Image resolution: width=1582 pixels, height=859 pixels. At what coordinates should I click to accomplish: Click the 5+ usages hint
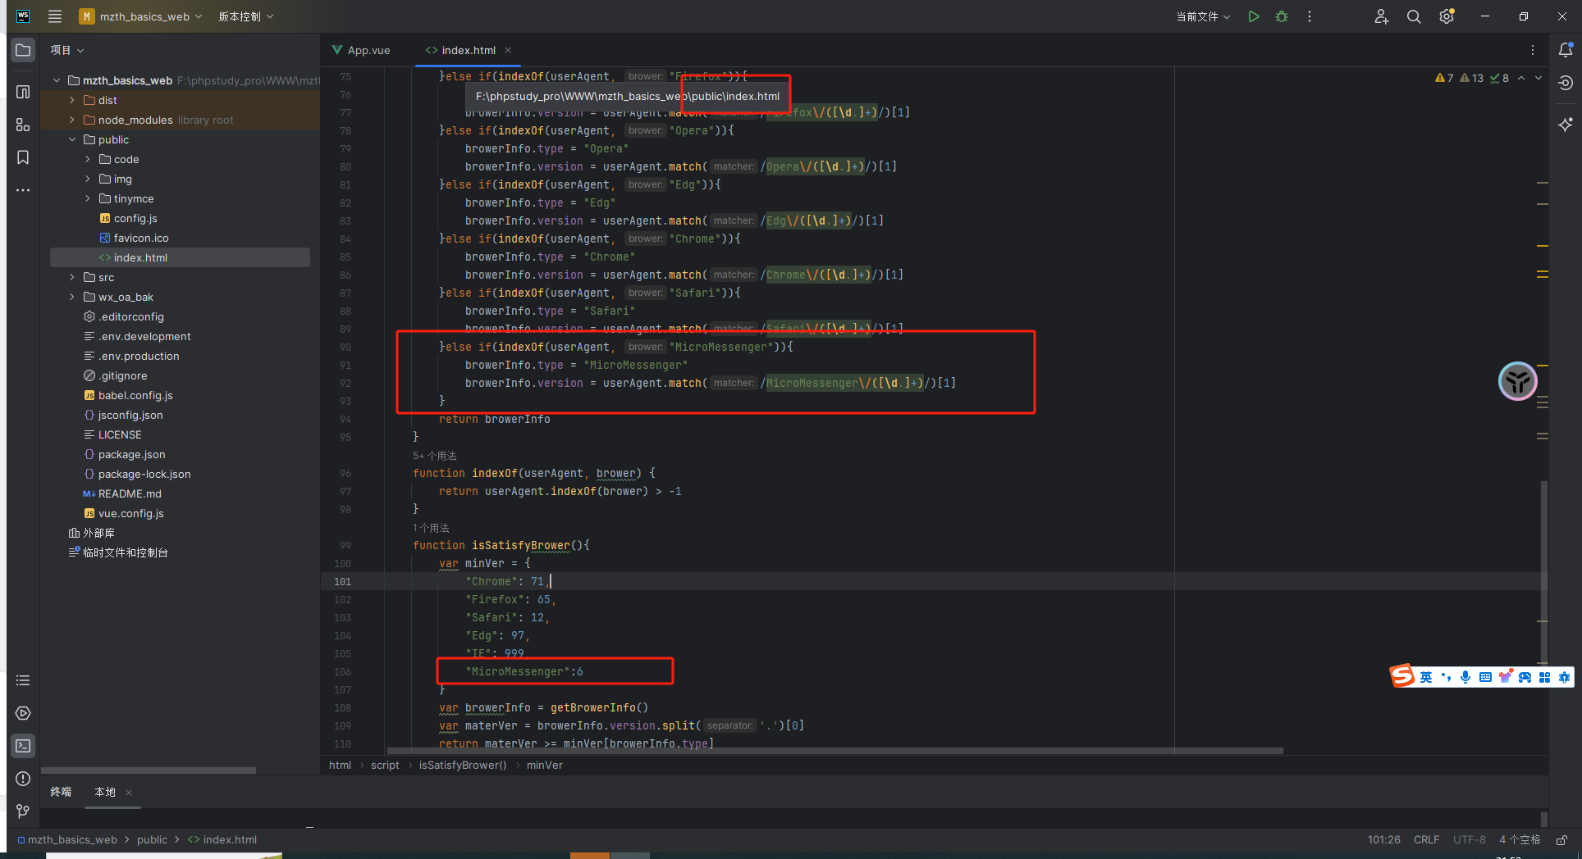point(435,456)
